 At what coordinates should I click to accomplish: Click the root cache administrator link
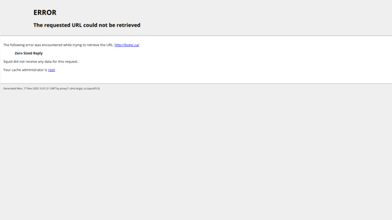(x=51, y=70)
